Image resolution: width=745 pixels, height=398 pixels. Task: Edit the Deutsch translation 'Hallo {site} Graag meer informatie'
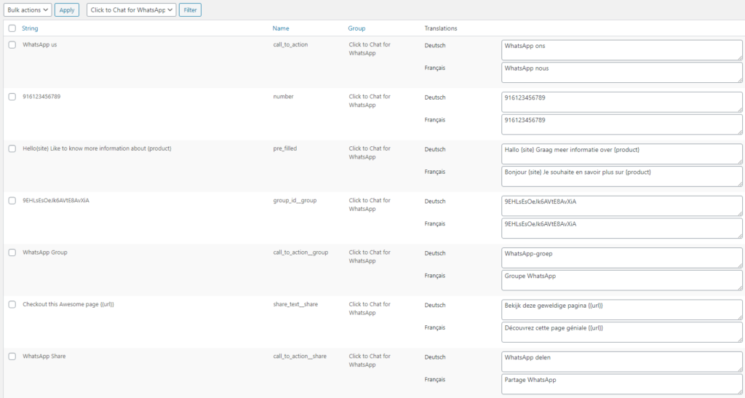(x=622, y=154)
